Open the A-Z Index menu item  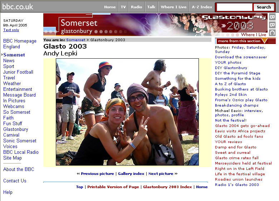(x=202, y=7)
